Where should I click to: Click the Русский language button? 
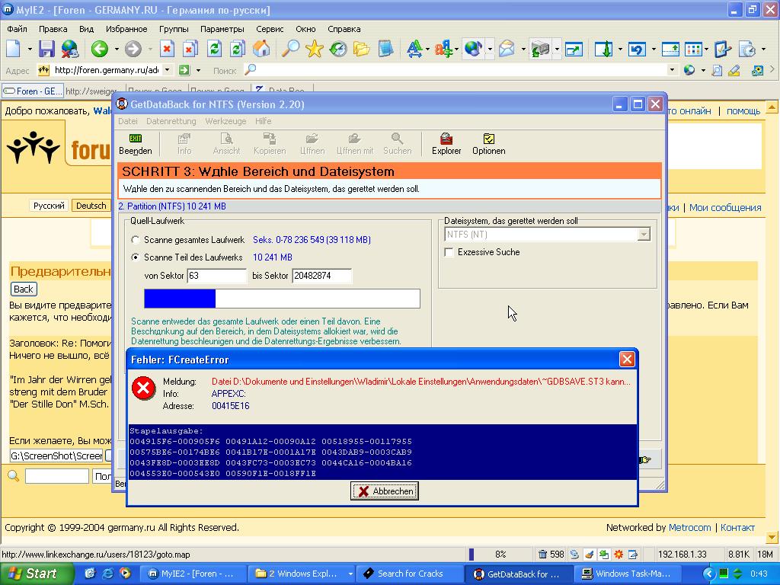(x=49, y=206)
